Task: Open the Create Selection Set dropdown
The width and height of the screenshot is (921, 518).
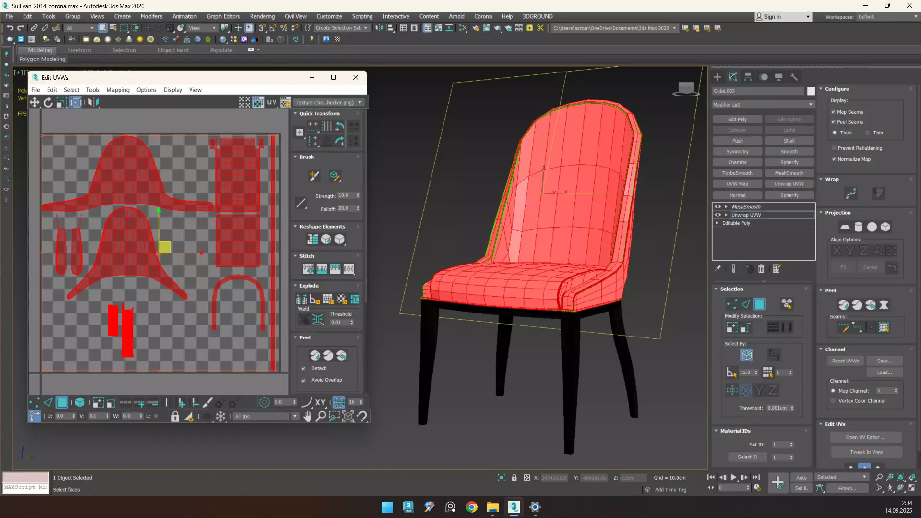Action: (x=341, y=28)
